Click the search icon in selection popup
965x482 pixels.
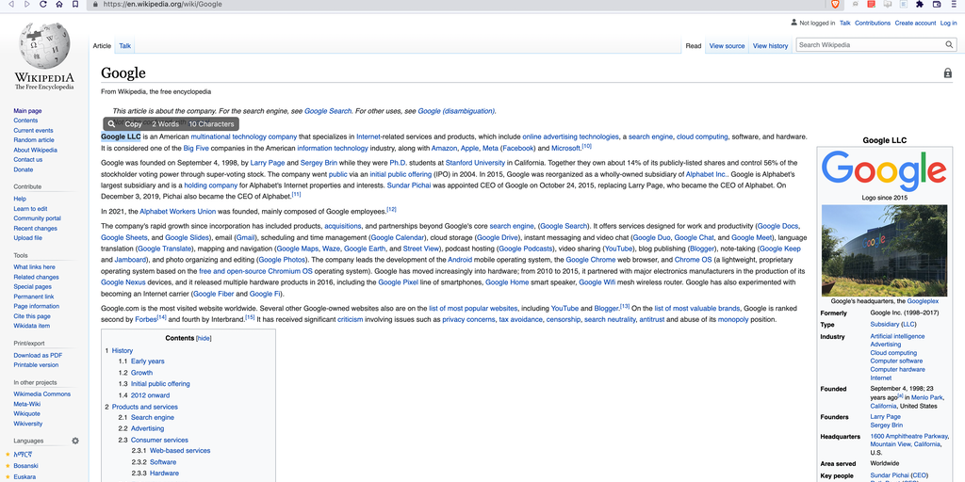112,124
